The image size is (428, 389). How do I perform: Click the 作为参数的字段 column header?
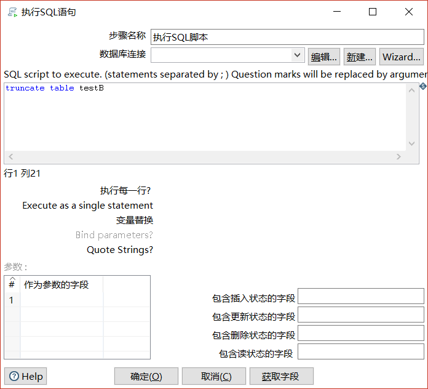61,284
